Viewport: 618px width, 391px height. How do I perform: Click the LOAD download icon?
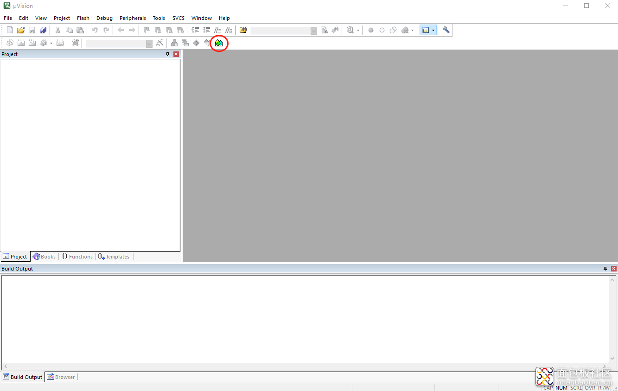pyautogui.click(x=75, y=43)
